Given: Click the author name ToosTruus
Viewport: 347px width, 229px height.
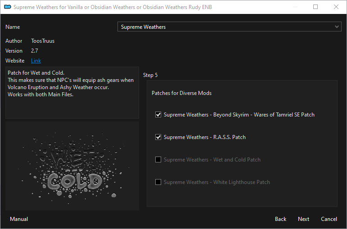Looking at the screenshot, I should click(x=43, y=41).
